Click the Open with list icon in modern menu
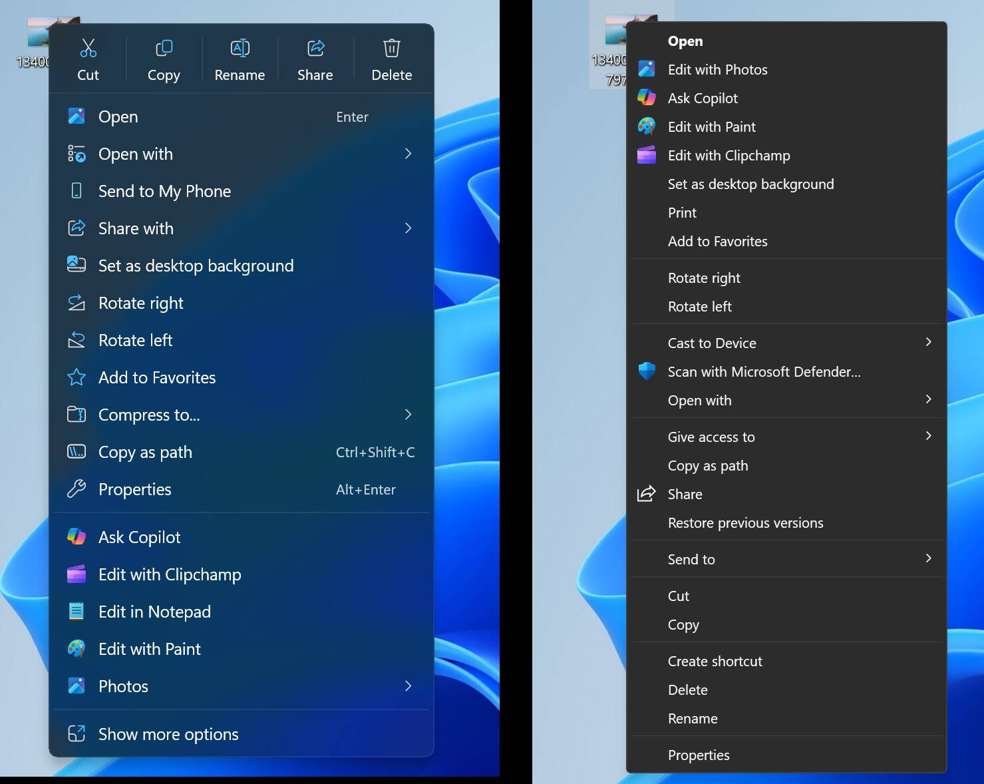 [77, 154]
